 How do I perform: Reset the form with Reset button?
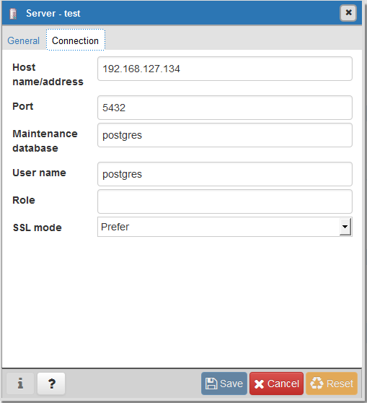pos(332,383)
